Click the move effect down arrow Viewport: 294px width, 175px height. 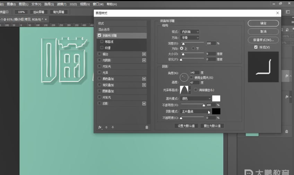[x=112, y=127]
